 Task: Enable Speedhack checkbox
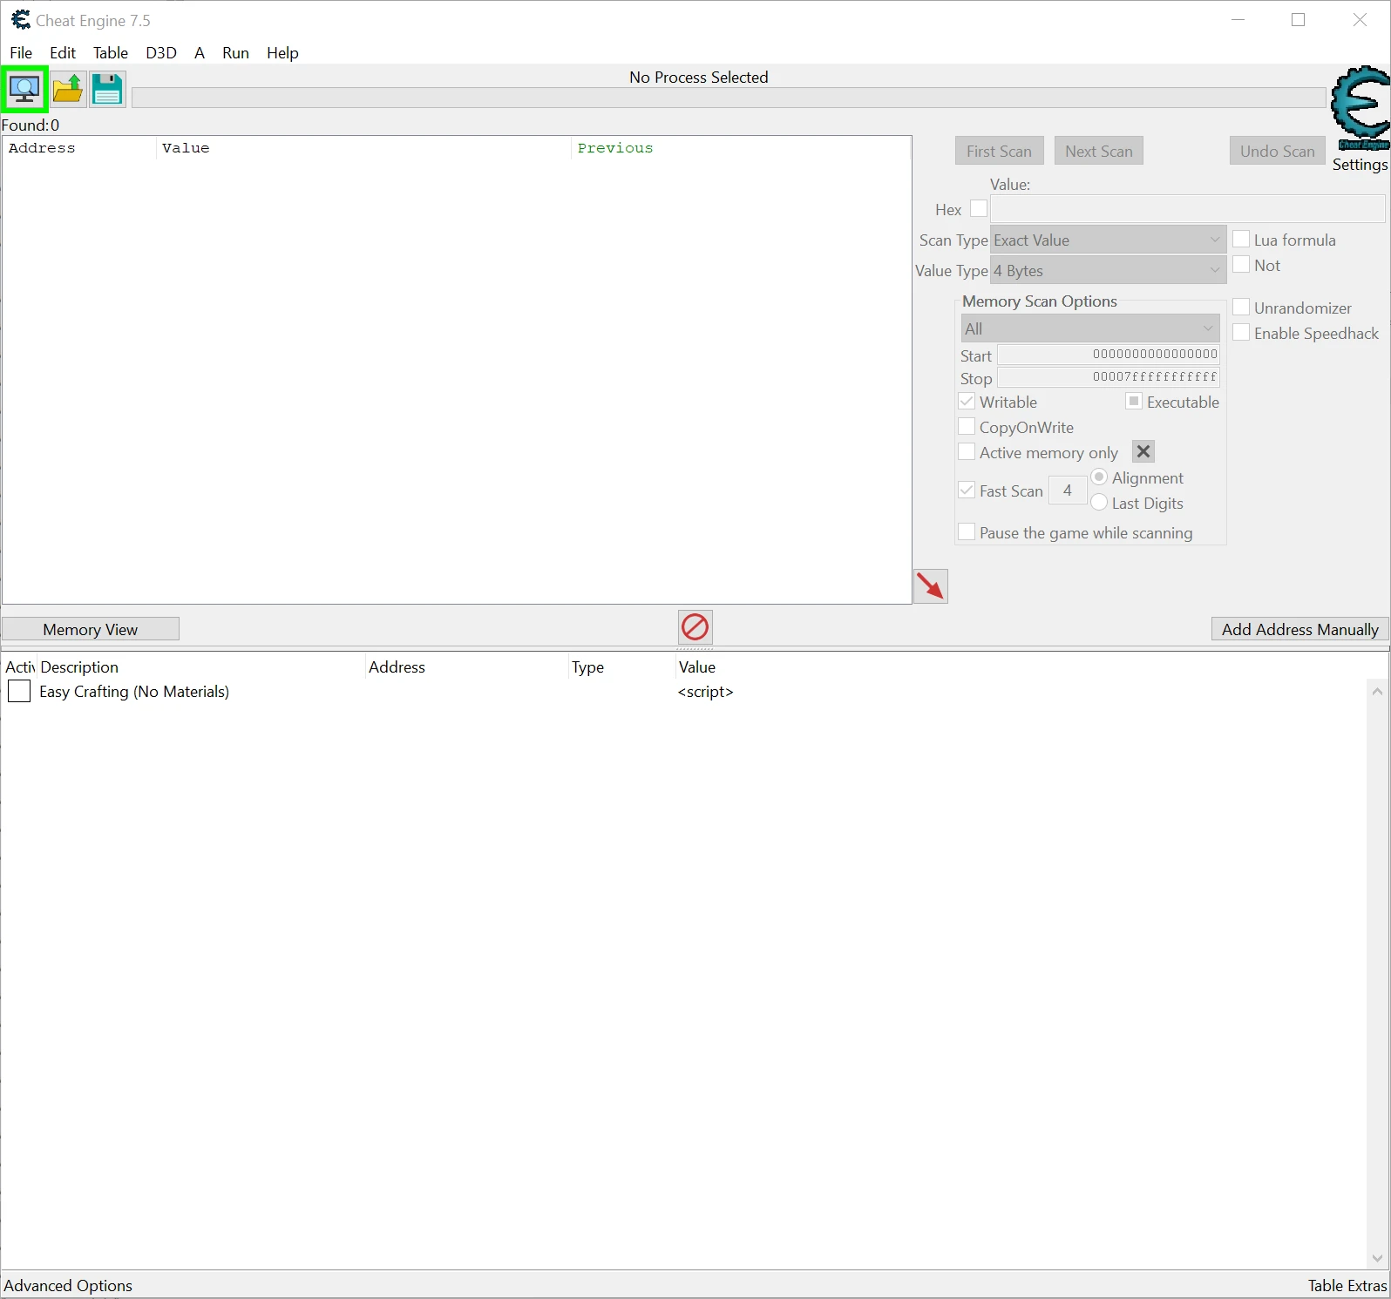(x=1241, y=333)
